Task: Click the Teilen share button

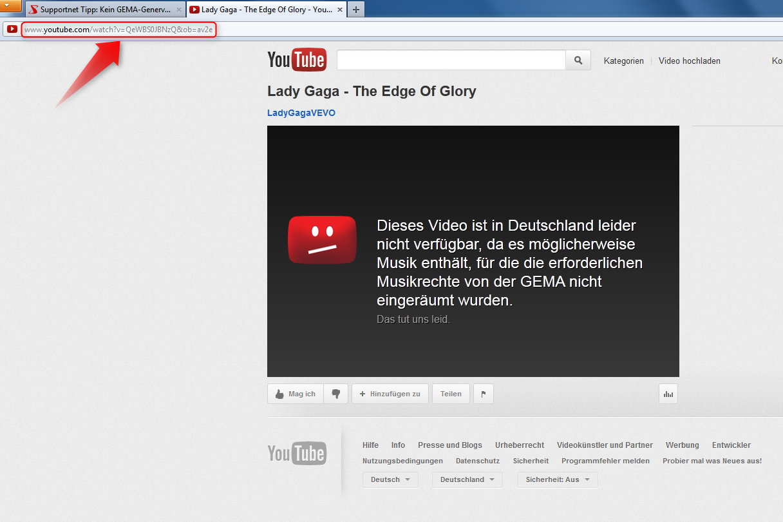Action: tap(451, 394)
